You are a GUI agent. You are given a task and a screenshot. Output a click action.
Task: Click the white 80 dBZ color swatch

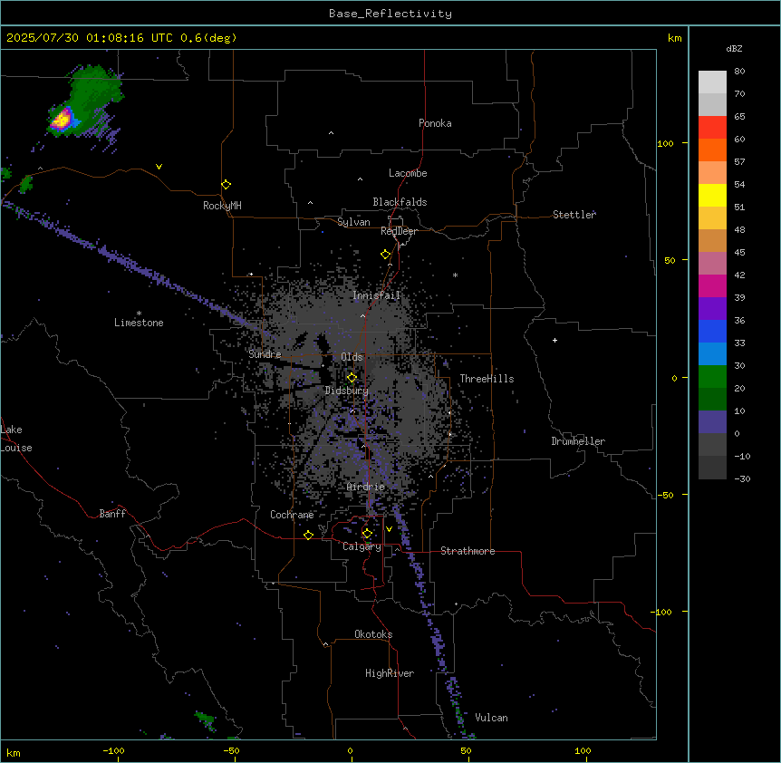tap(712, 82)
